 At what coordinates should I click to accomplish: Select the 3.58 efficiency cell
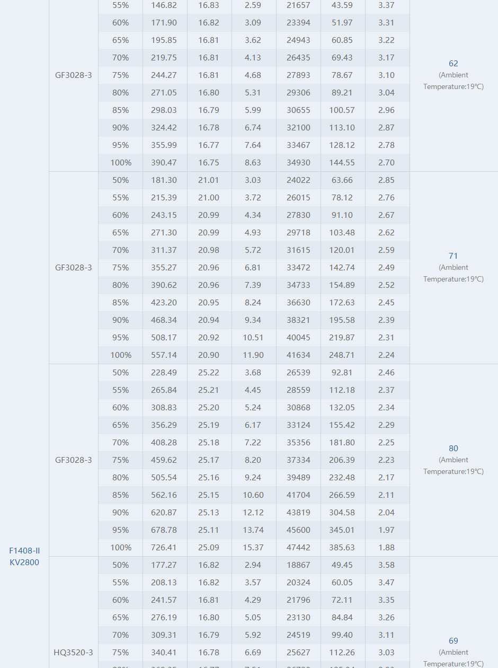coord(387,565)
